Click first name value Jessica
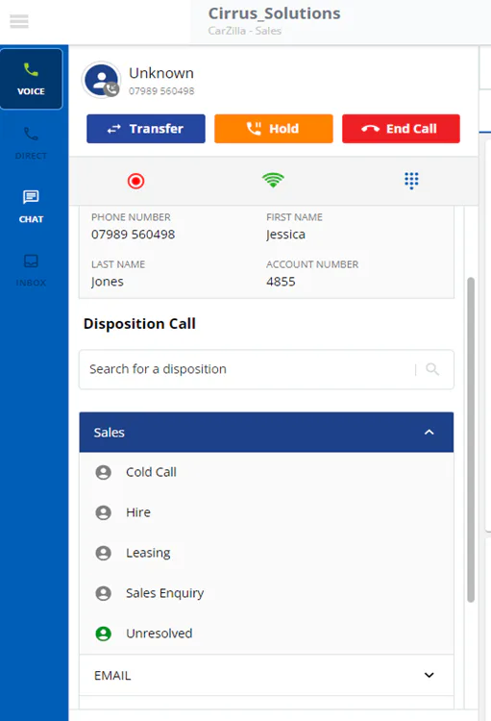 point(285,235)
